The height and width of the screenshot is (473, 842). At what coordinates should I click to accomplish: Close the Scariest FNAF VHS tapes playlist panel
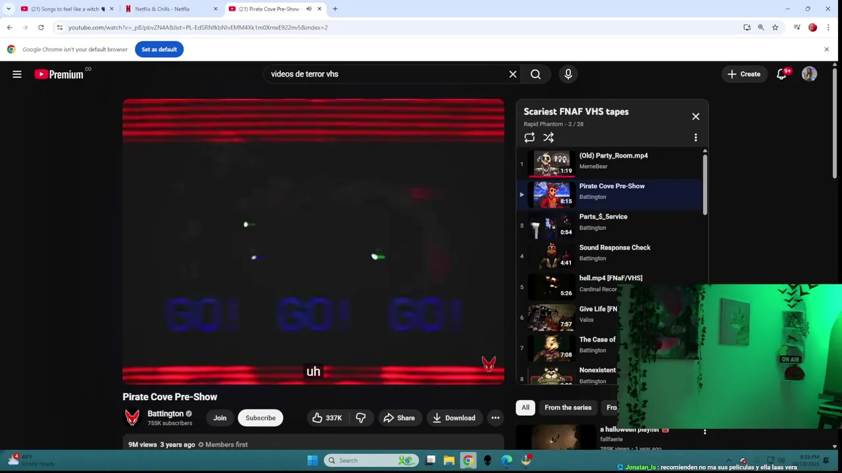click(695, 117)
